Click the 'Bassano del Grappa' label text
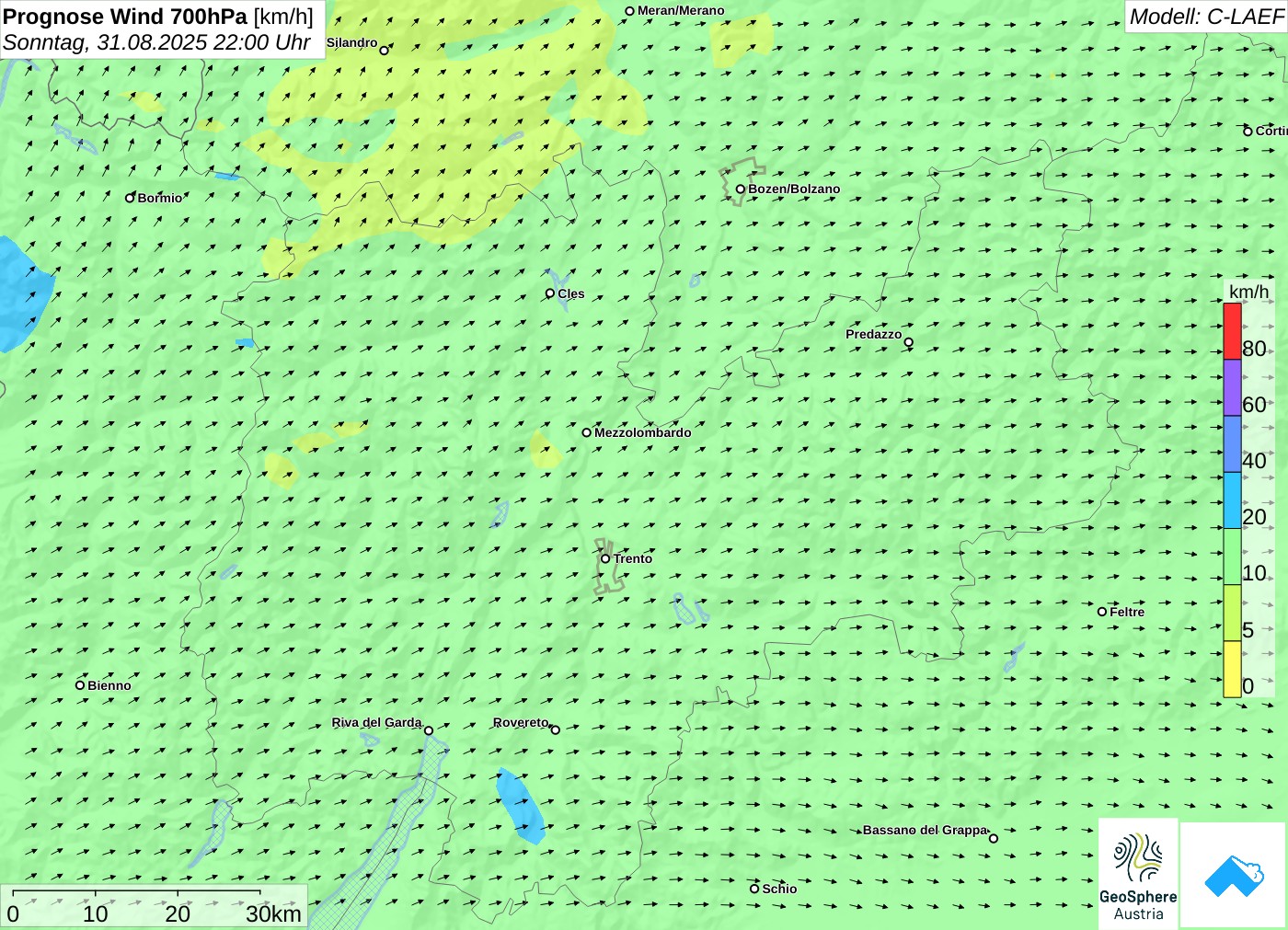 point(925,830)
